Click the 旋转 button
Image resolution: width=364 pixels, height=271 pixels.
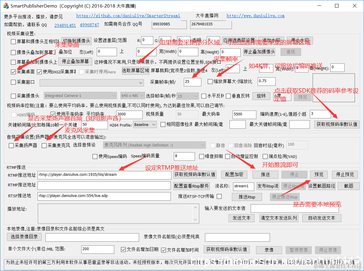[261, 96]
